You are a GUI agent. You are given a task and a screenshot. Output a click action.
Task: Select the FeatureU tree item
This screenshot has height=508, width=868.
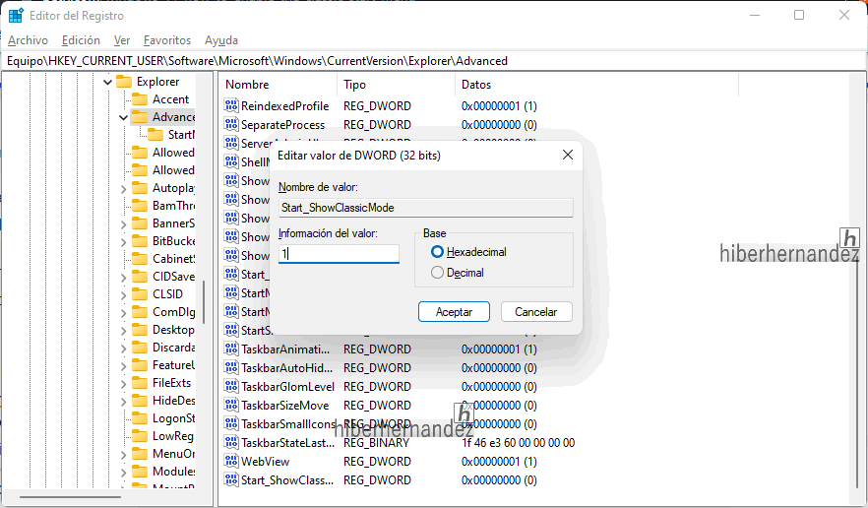point(173,365)
